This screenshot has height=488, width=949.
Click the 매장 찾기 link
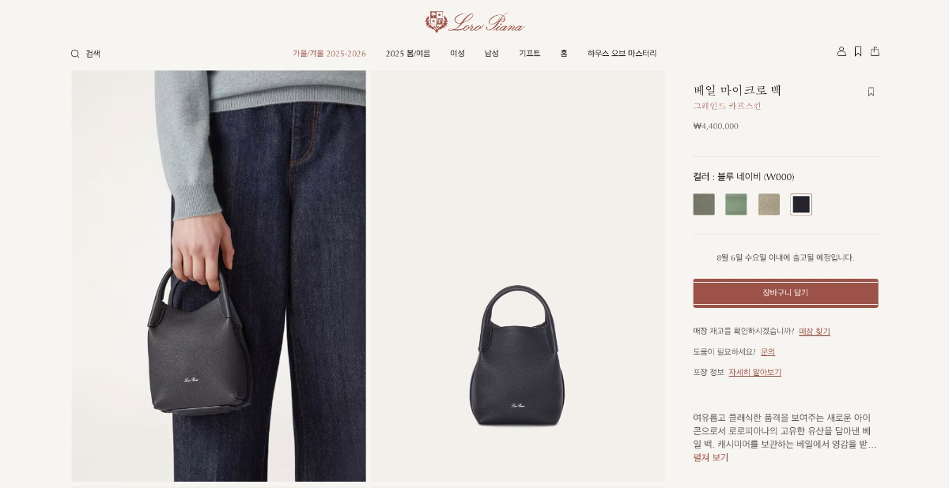(815, 332)
